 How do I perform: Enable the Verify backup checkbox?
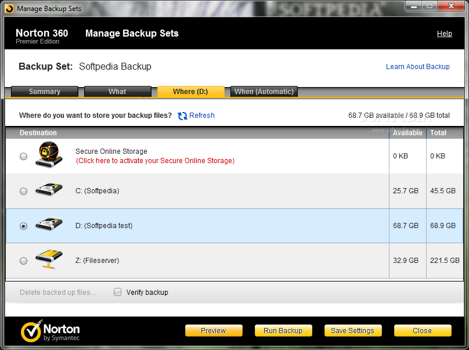118,292
